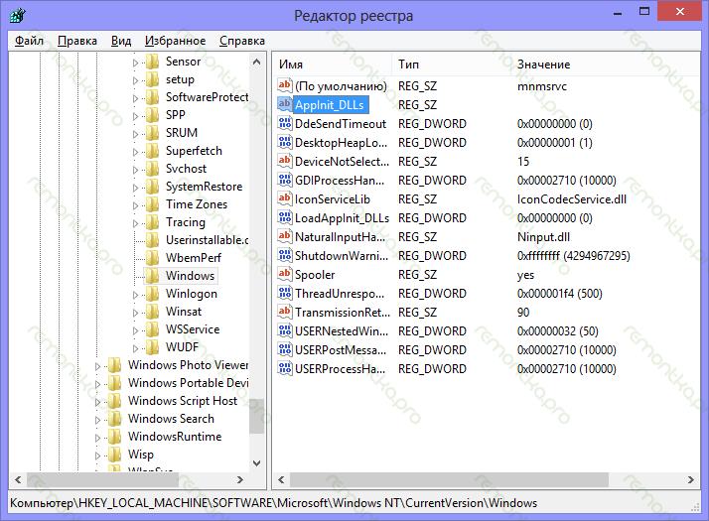
Task: Select the TransmissionRet... value name
Action: tap(343, 313)
